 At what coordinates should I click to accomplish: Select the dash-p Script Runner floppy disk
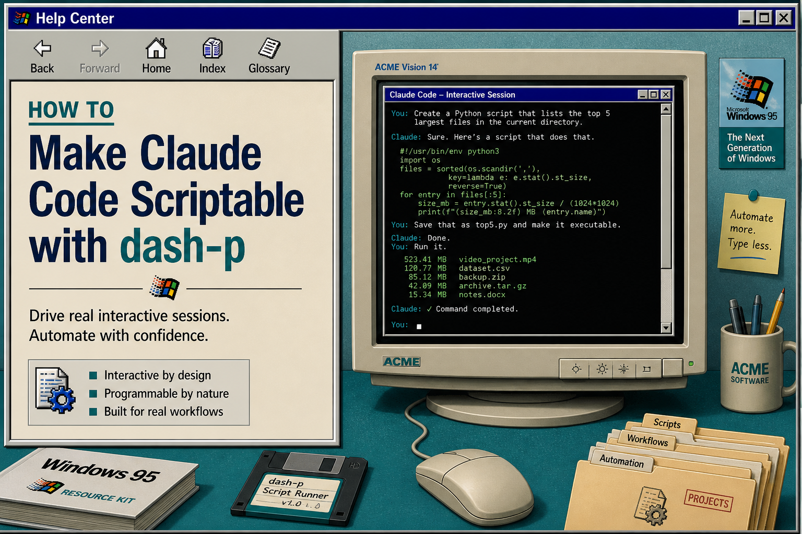[x=300, y=487]
